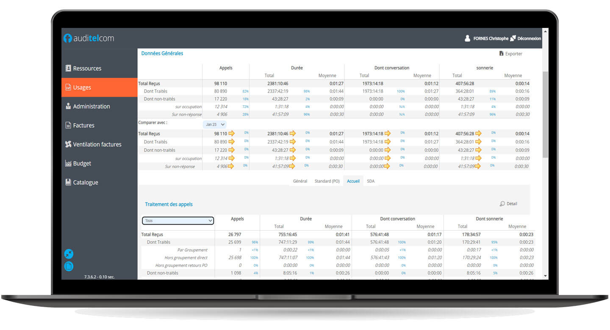Viewport: 610px width, 330px height.
Task: Click the blue document icon bottom-left
Action: [69, 266]
